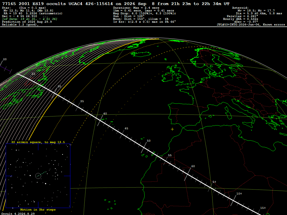Click the title line with the occultation date
The image size is (287, 215).
(116, 4)
